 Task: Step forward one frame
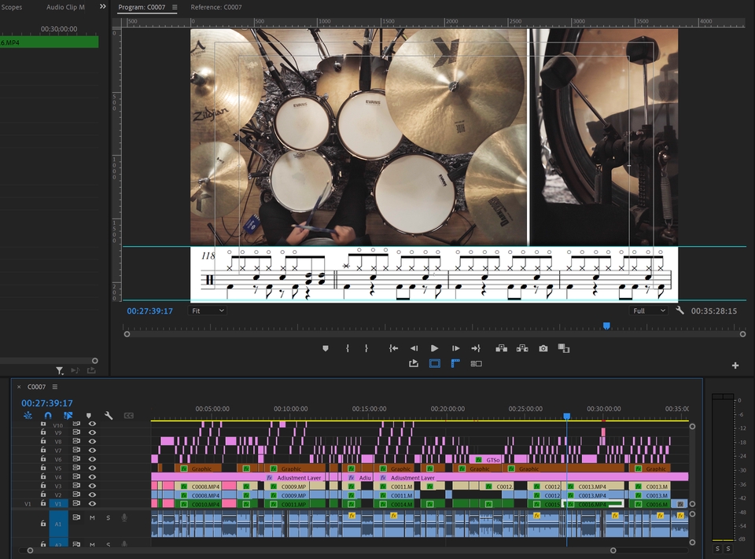(x=455, y=348)
